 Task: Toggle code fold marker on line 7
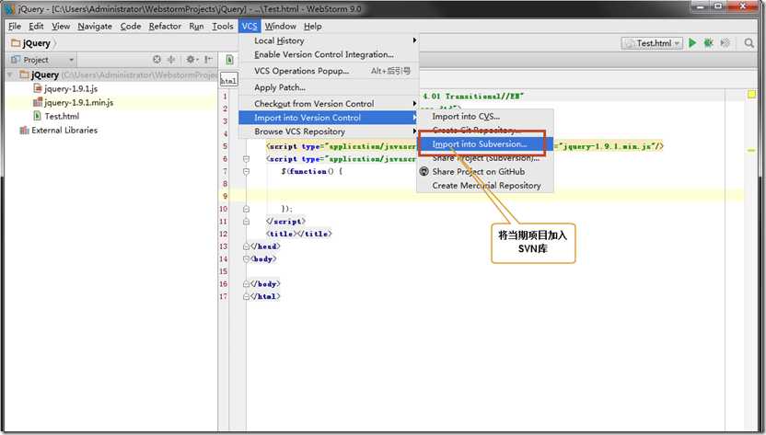point(246,171)
